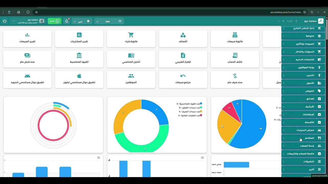The width and height of the screenshot is (328, 184).
Task: Open the تقرير المشتريات report icon
Action: click(x=79, y=35)
